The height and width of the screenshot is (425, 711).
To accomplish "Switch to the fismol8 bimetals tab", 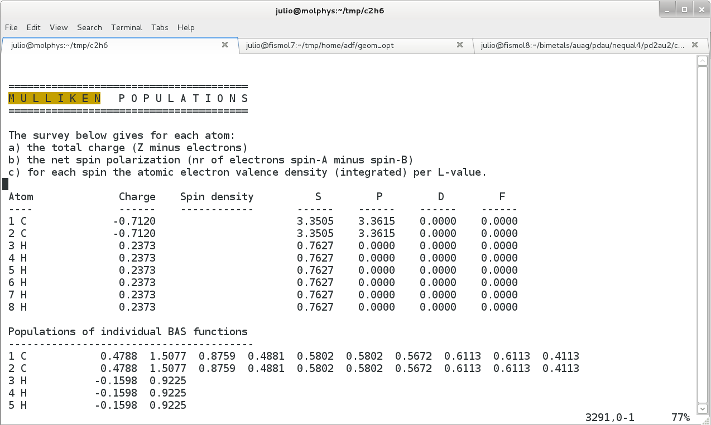I will pyautogui.click(x=580, y=45).
